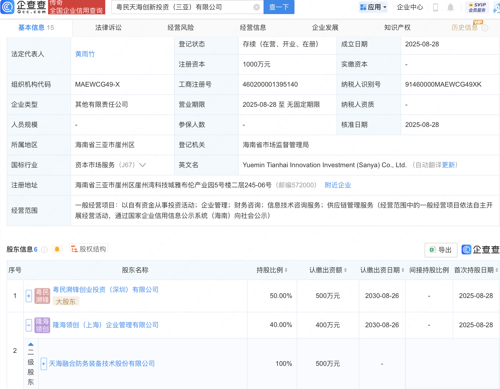Switch to 经营信息 tab
Image resolution: width=500 pixels, height=389 pixels.
tap(253, 28)
